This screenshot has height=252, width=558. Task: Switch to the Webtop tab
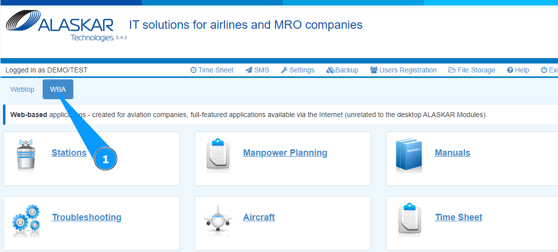tap(22, 89)
